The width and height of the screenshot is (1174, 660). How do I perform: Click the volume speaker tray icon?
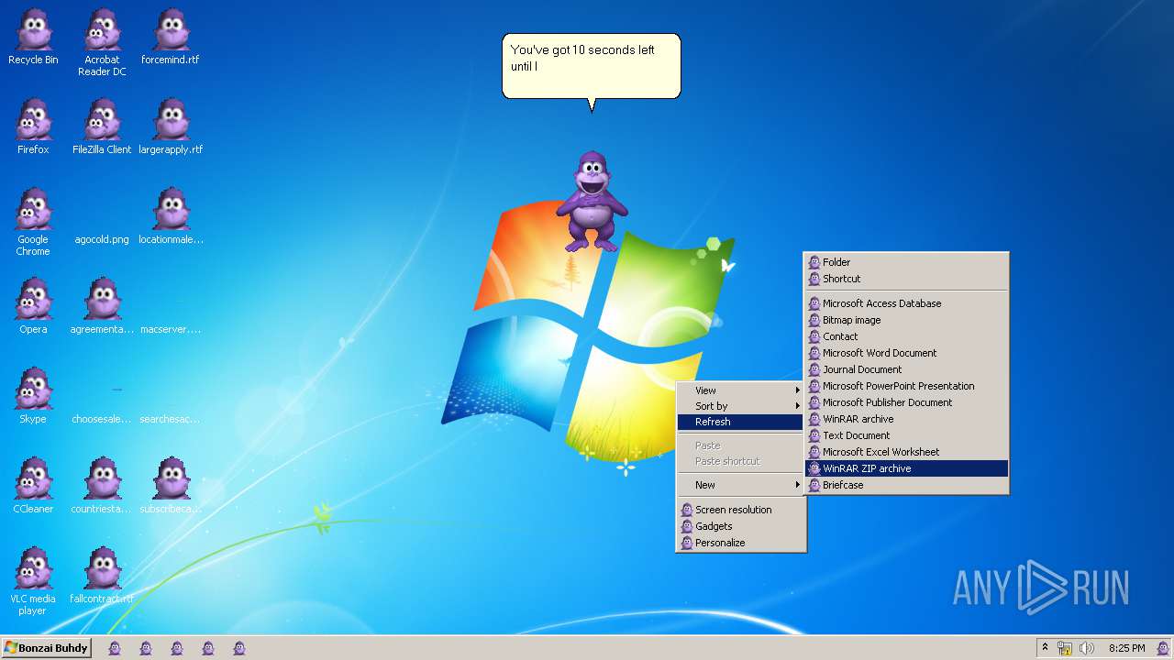1086,648
